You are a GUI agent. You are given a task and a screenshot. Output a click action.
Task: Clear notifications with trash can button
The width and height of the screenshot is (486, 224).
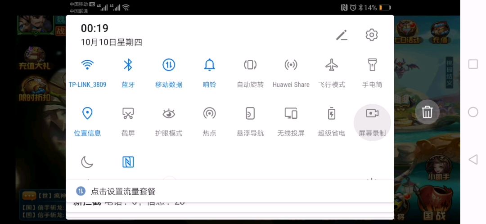(427, 112)
